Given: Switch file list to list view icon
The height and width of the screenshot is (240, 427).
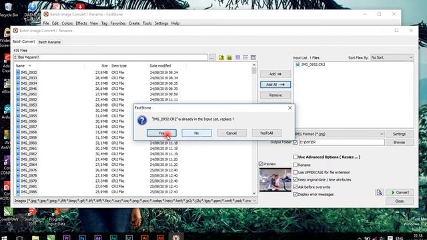Looking at the screenshot, I should [x=246, y=57].
